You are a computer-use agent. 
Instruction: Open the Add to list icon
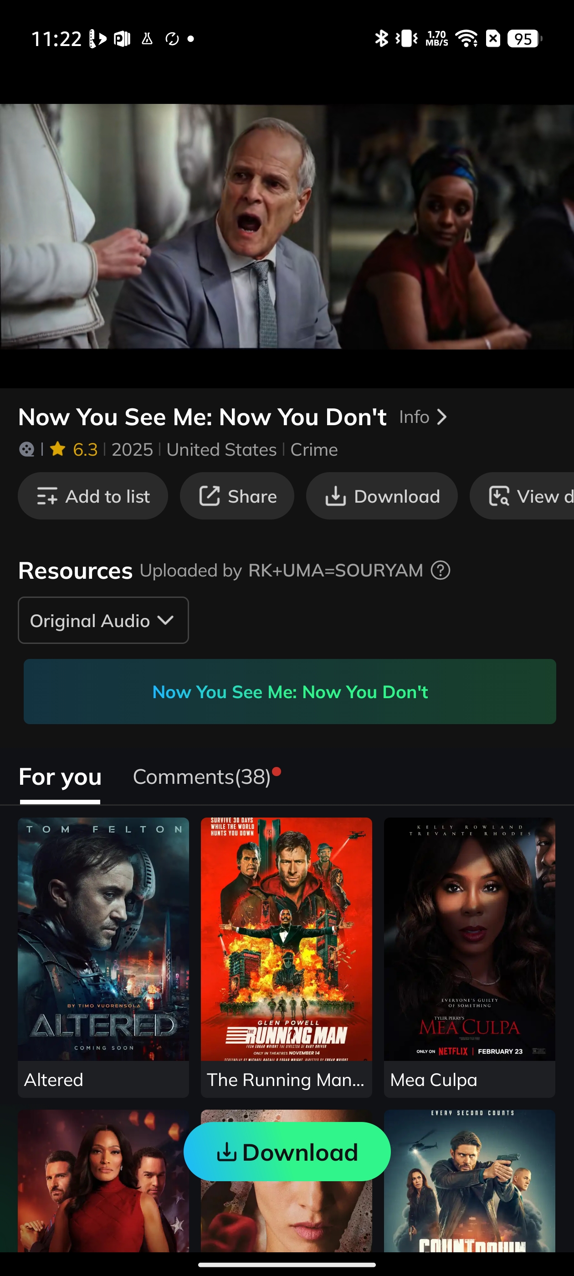tap(47, 496)
